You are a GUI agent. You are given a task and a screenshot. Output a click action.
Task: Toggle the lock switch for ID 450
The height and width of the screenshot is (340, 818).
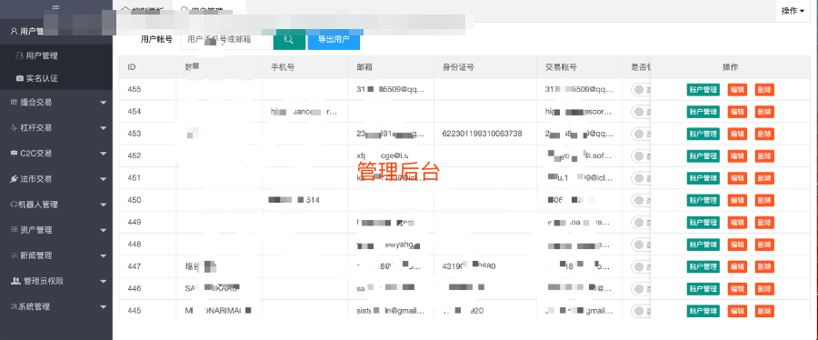coord(641,200)
